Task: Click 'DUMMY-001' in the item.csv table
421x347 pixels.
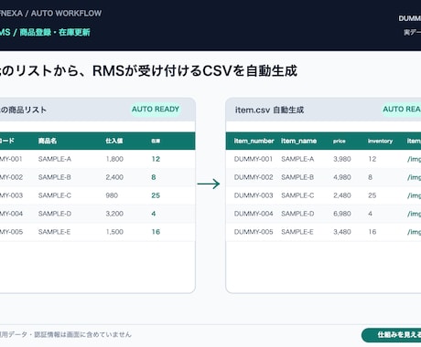Action: [254, 159]
